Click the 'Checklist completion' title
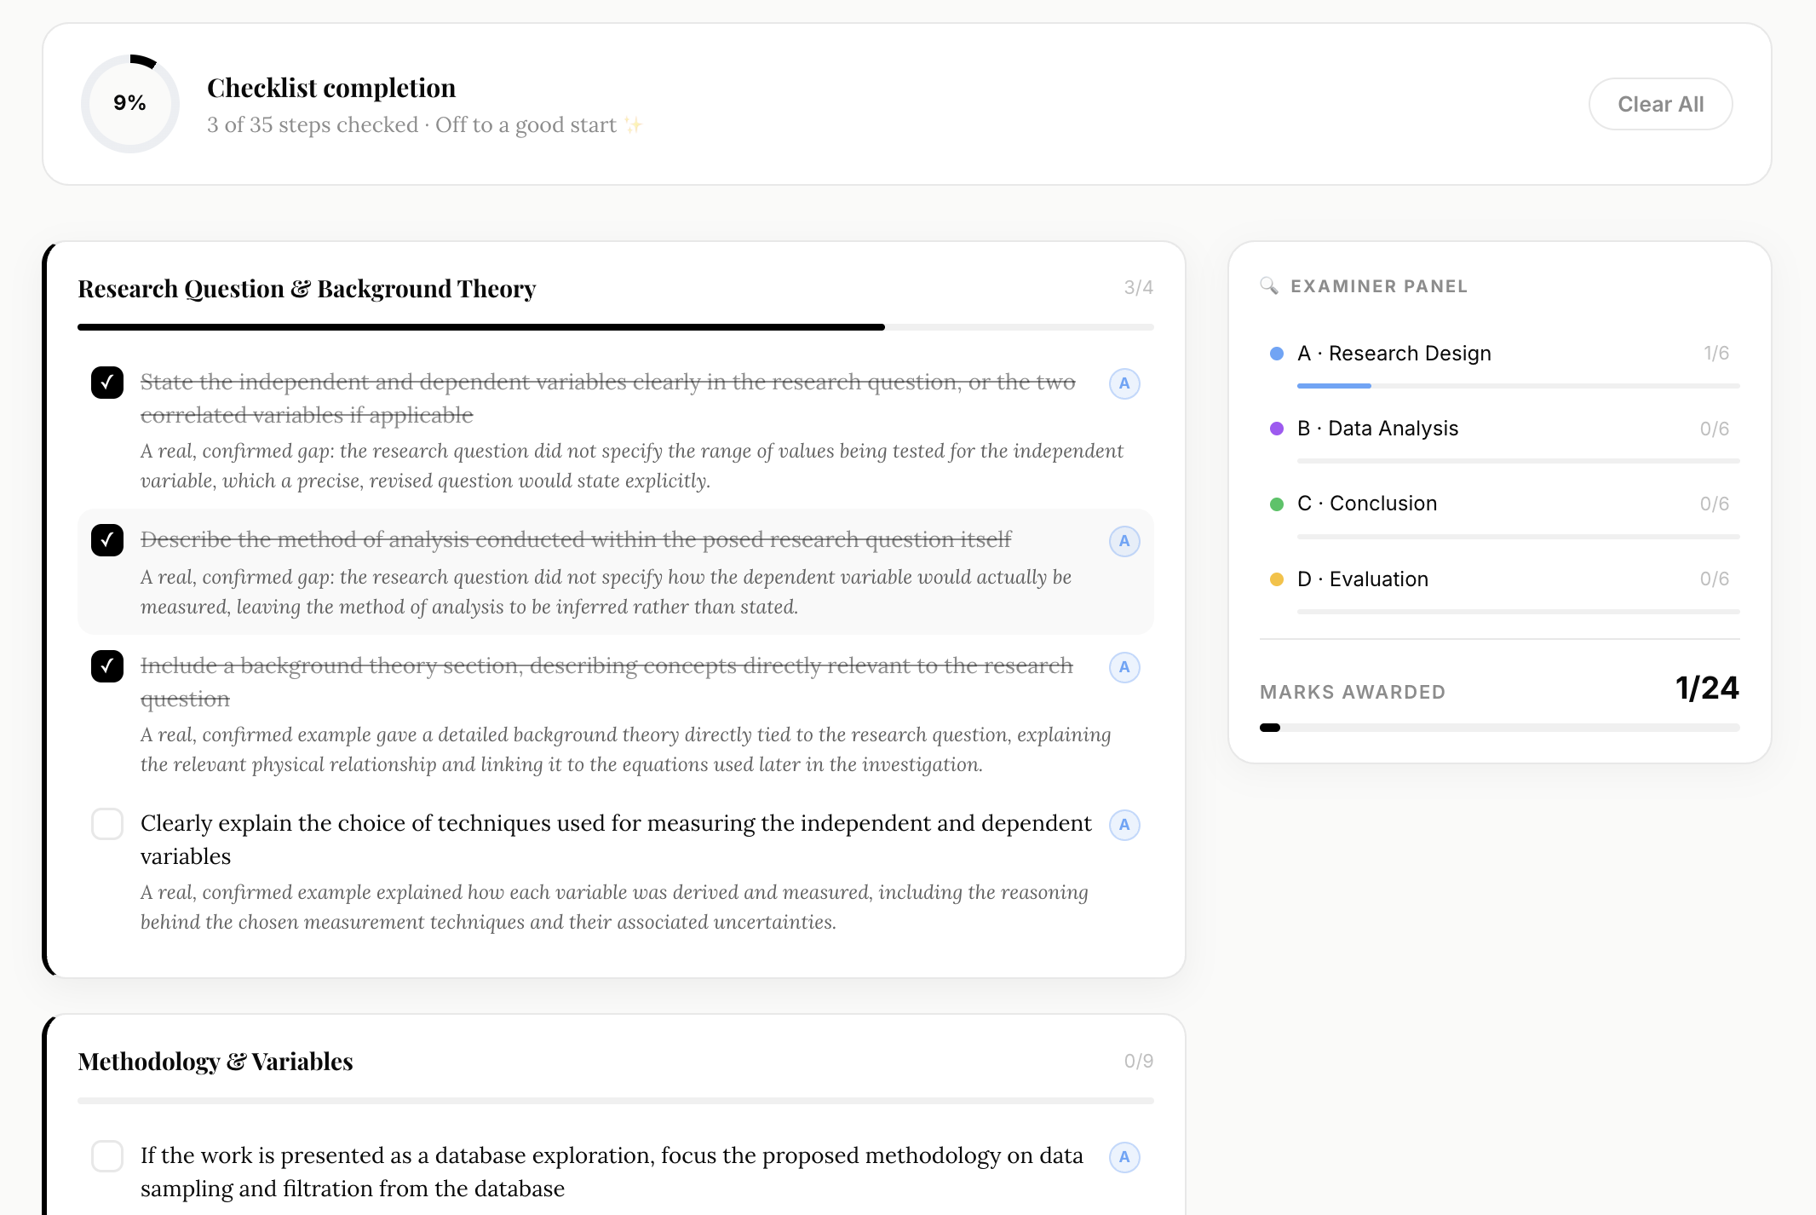1816x1215 pixels. click(331, 88)
